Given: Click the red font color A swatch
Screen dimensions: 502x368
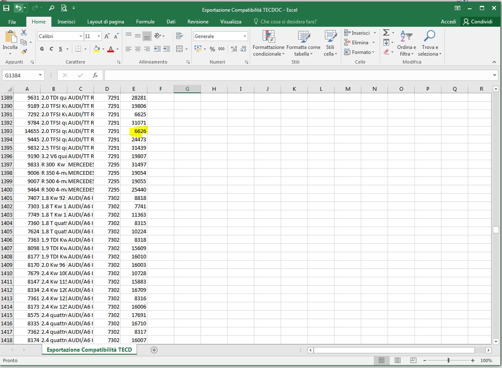Looking at the screenshot, I should (111, 49).
